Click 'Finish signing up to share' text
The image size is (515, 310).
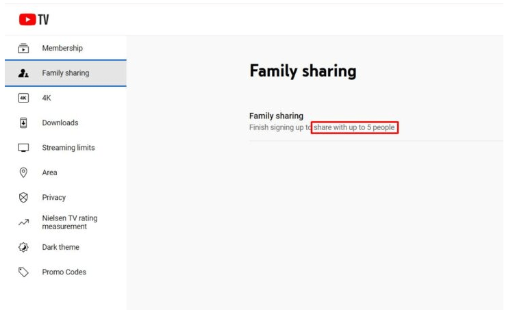(x=322, y=127)
